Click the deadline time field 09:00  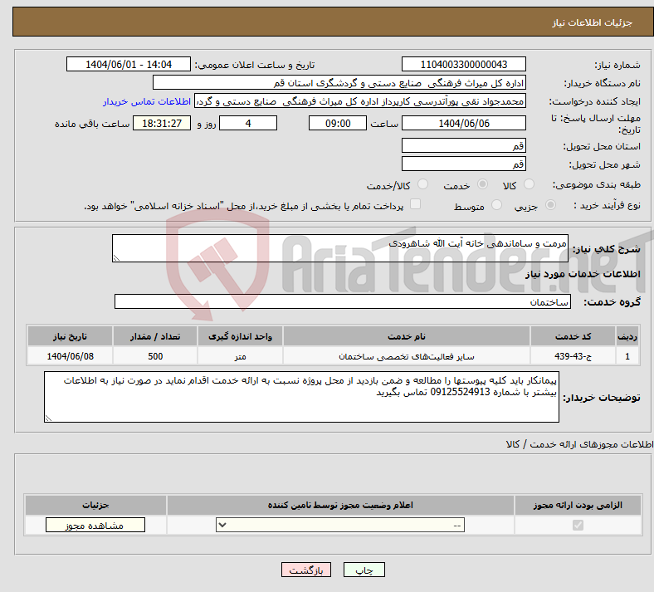coord(338,124)
